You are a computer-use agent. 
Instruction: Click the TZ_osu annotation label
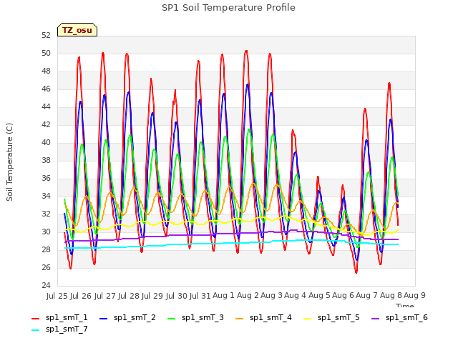pyautogui.click(x=77, y=30)
